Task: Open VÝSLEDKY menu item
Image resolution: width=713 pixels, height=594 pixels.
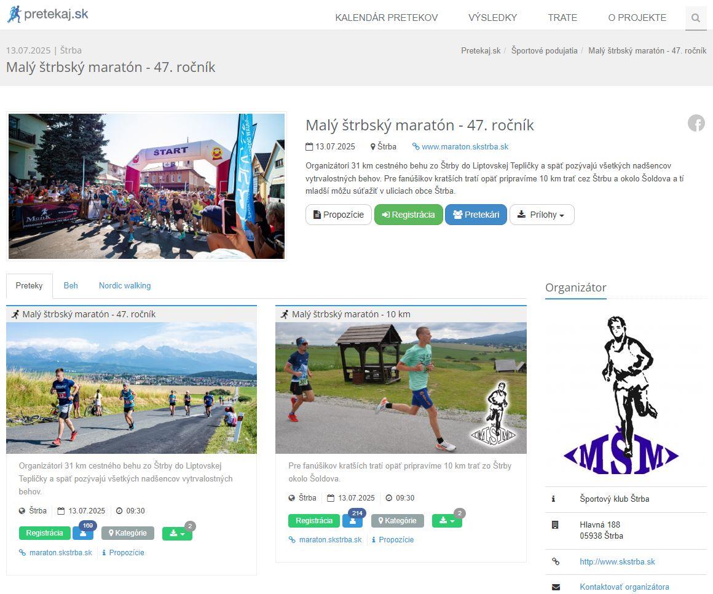Action: (493, 18)
